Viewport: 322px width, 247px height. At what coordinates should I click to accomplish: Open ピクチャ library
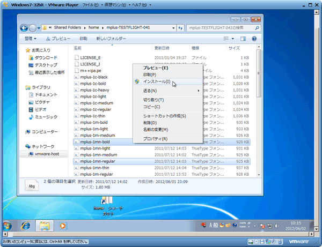(x=39, y=102)
